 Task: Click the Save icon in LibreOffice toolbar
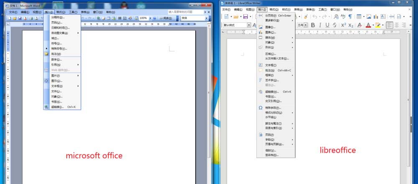click(x=245, y=17)
